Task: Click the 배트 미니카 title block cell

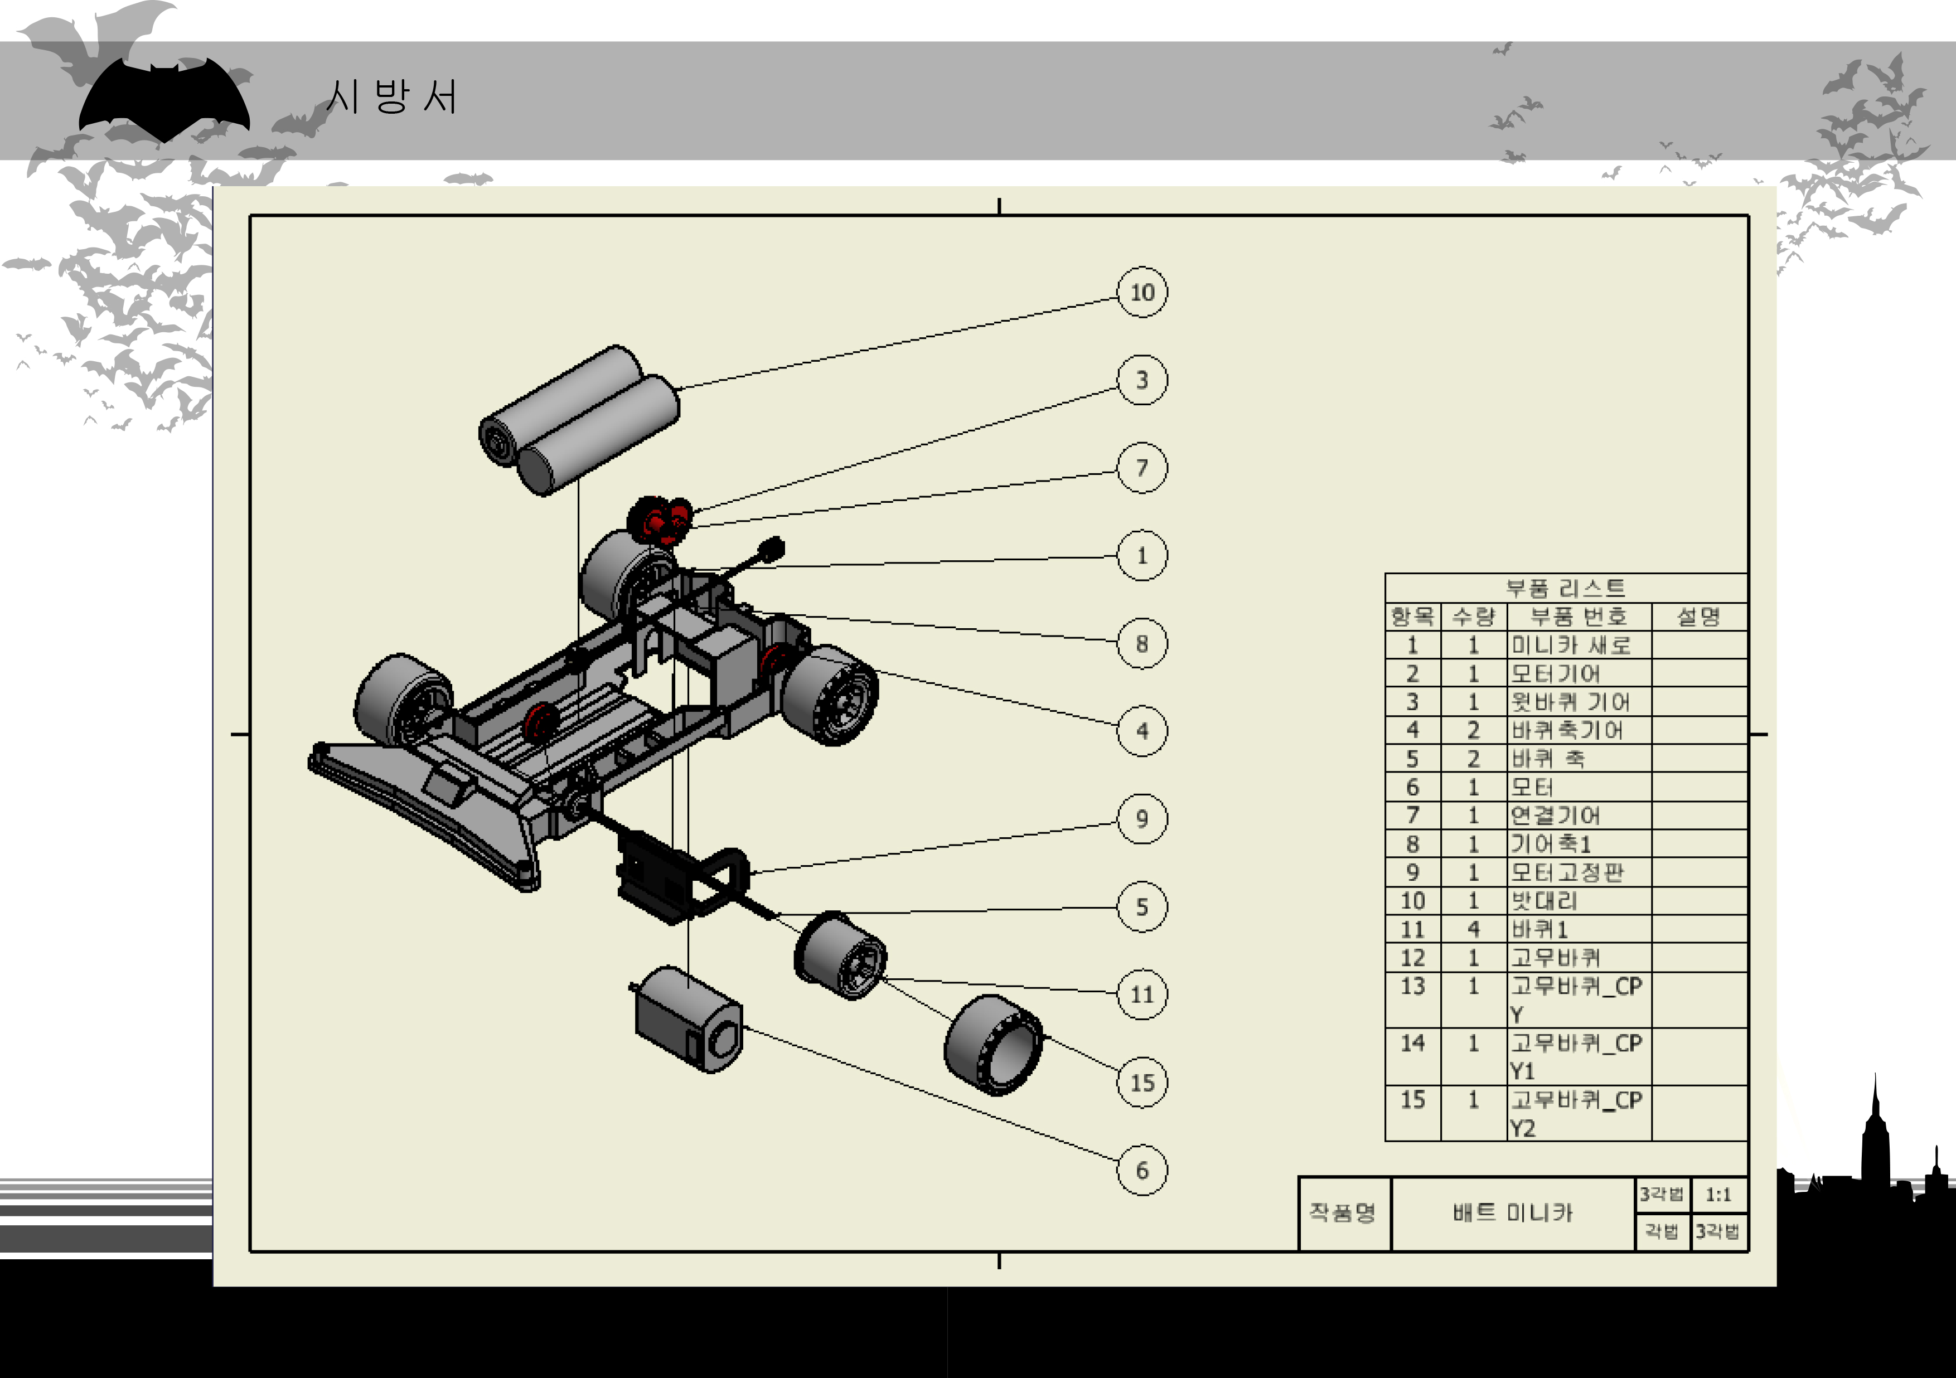Action: pos(1512,1213)
